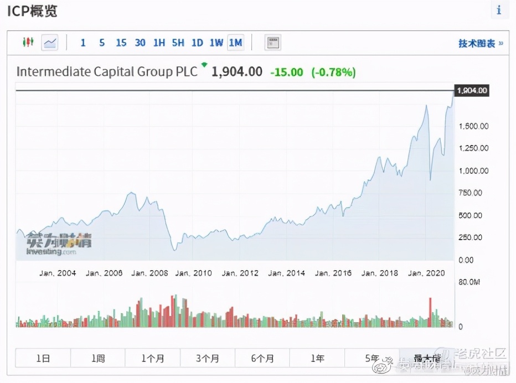
Task: Click the 1,904.00 current price marker
Action: coord(472,91)
